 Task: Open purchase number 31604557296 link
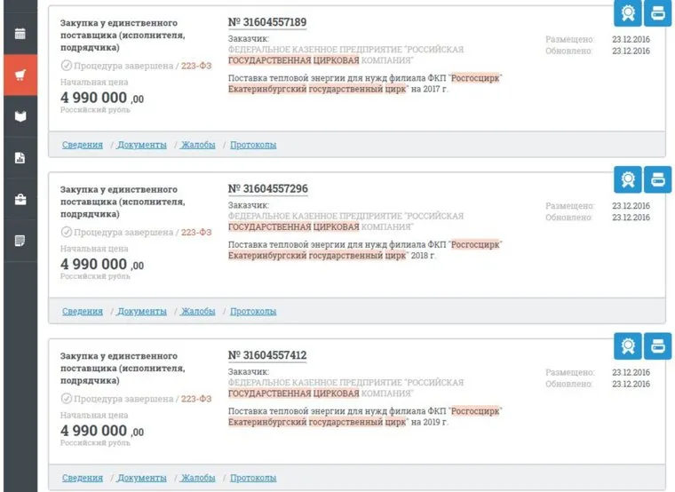click(267, 189)
